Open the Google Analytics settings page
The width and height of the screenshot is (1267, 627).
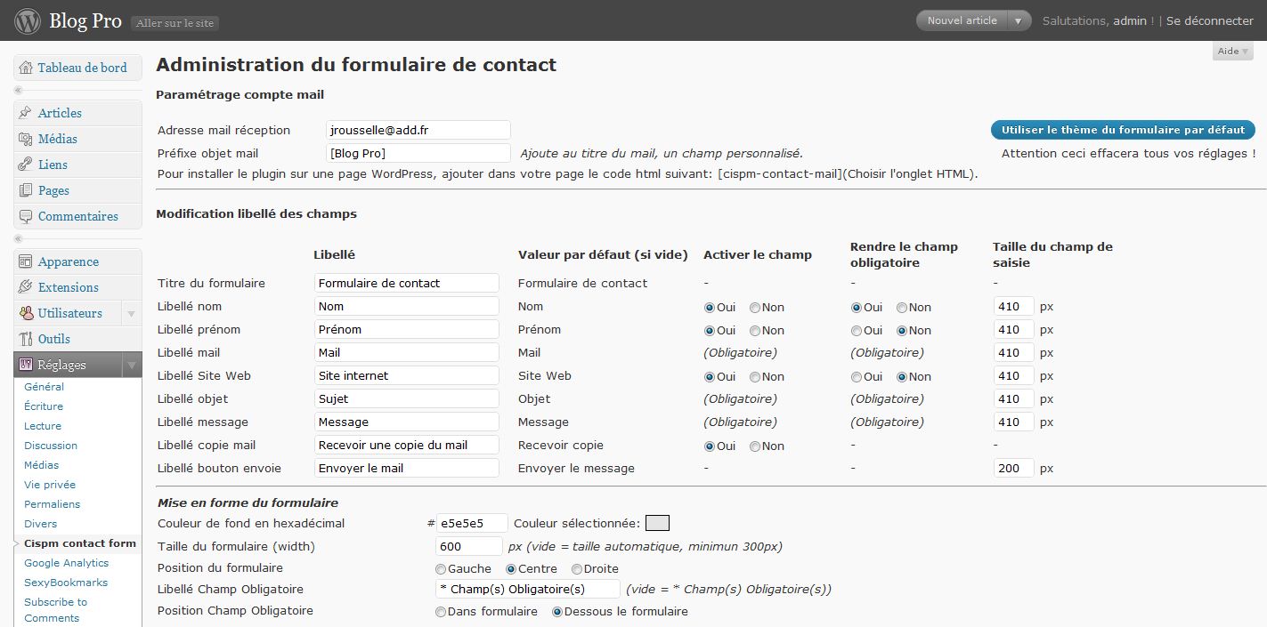pyautogui.click(x=66, y=563)
